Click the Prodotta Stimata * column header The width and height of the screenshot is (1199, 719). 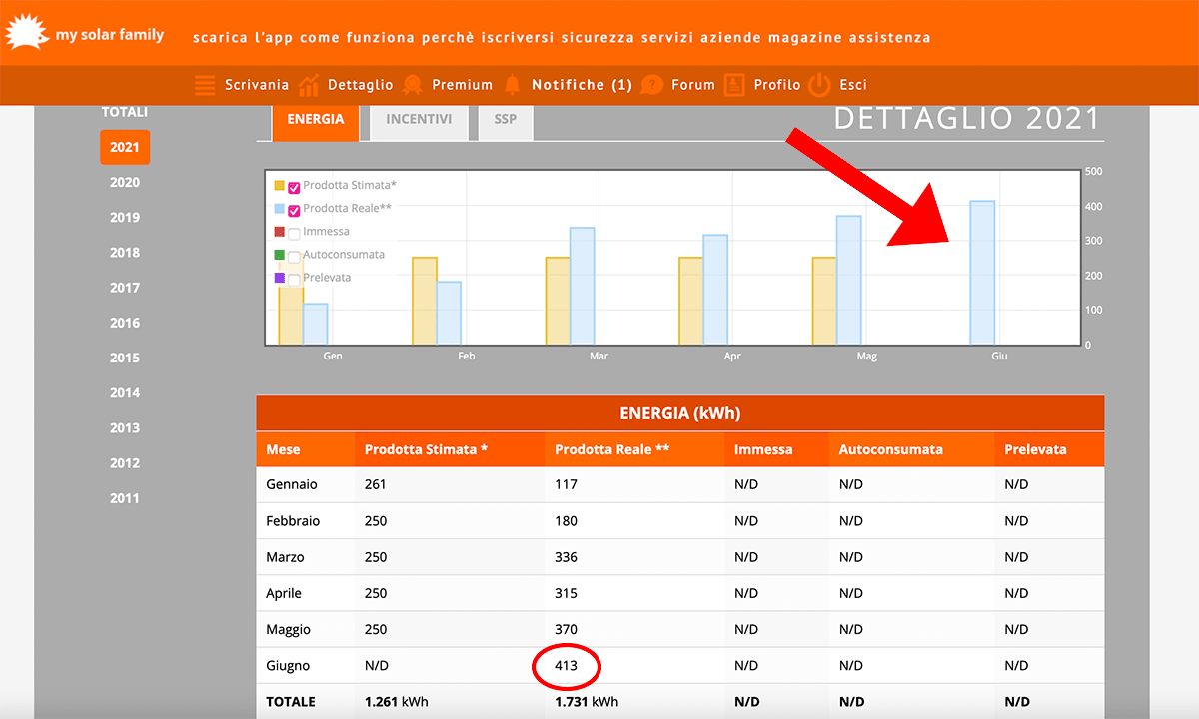(x=426, y=449)
